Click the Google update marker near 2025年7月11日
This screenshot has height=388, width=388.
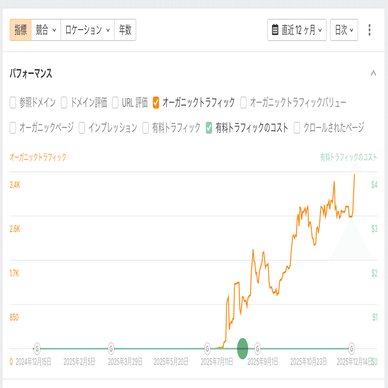(x=208, y=349)
